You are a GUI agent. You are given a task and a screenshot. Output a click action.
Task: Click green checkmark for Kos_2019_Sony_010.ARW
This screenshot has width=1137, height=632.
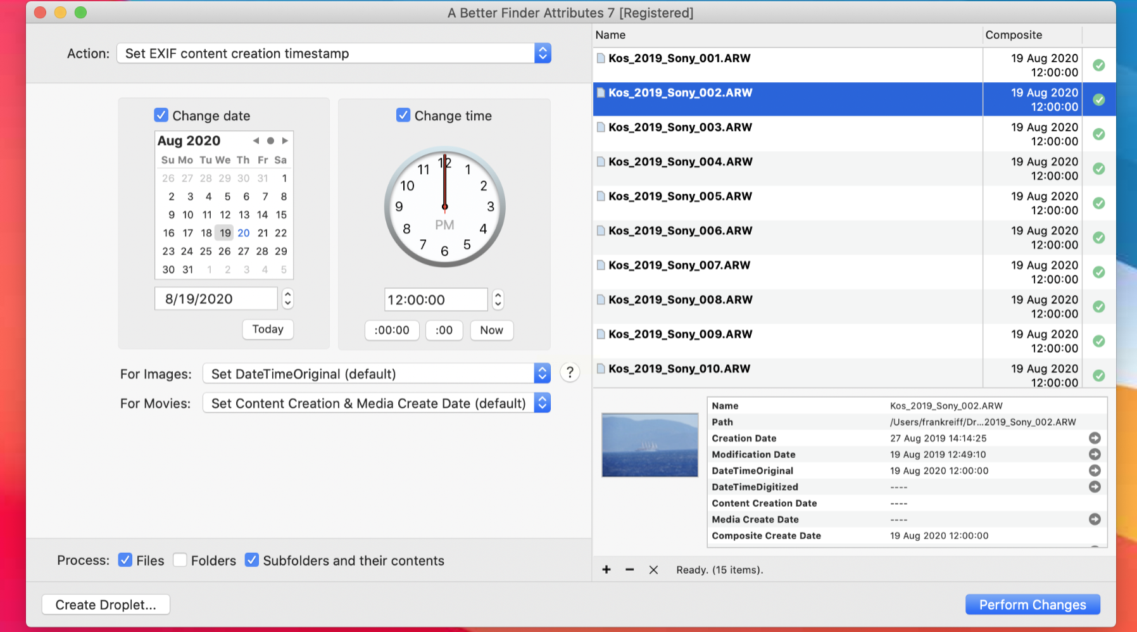coord(1099,376)
